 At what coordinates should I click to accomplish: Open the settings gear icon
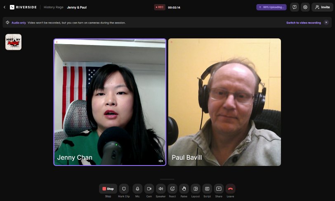click(305, 7)
